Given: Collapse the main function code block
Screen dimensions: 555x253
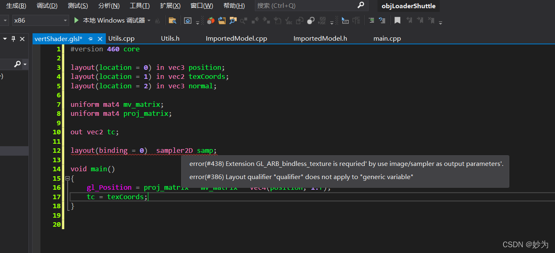Looking at the screenshot, I should click(x=68, y=179).
